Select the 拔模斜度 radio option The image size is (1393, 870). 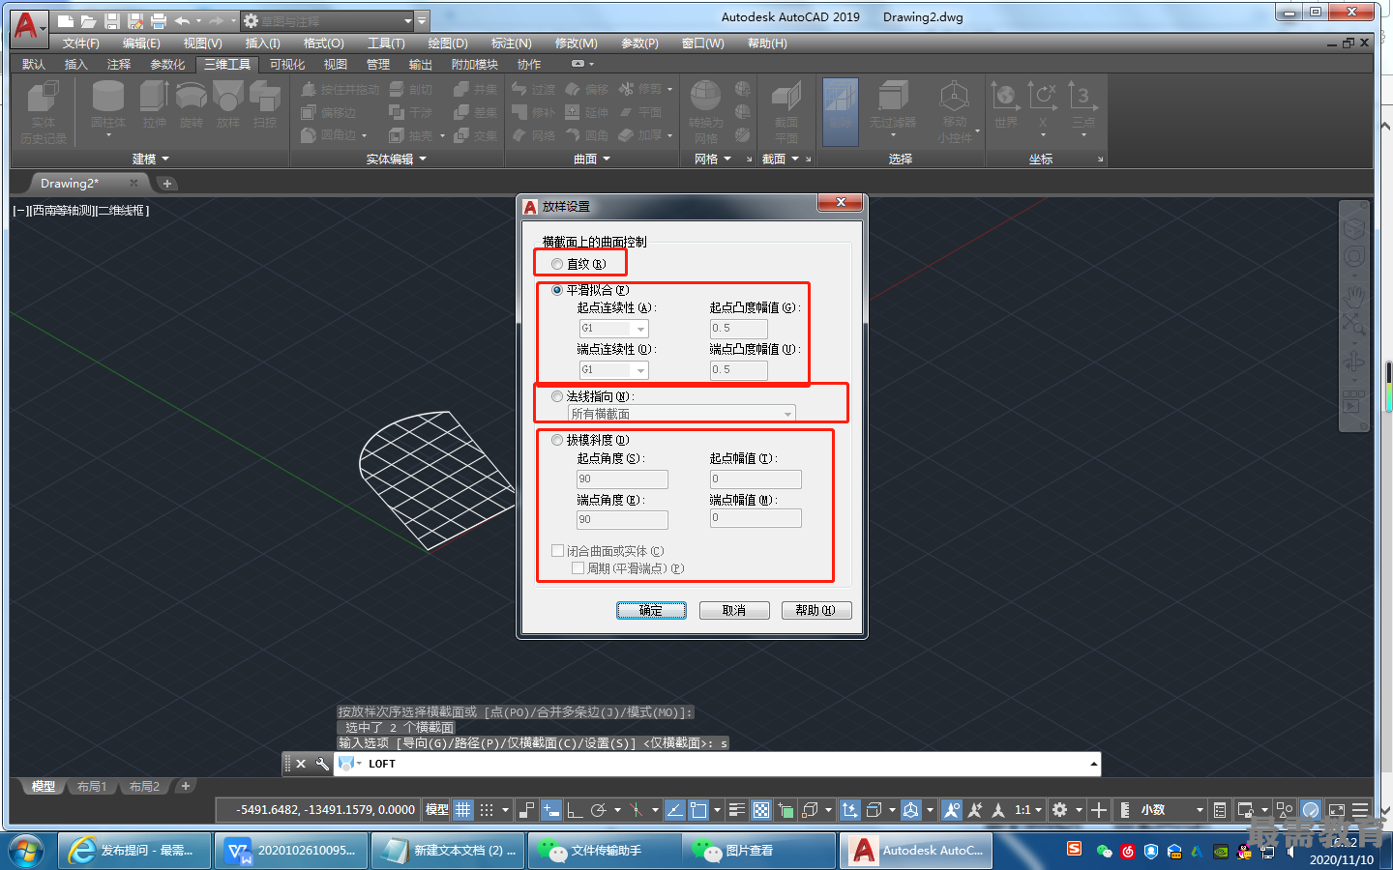tap(557, 440)
